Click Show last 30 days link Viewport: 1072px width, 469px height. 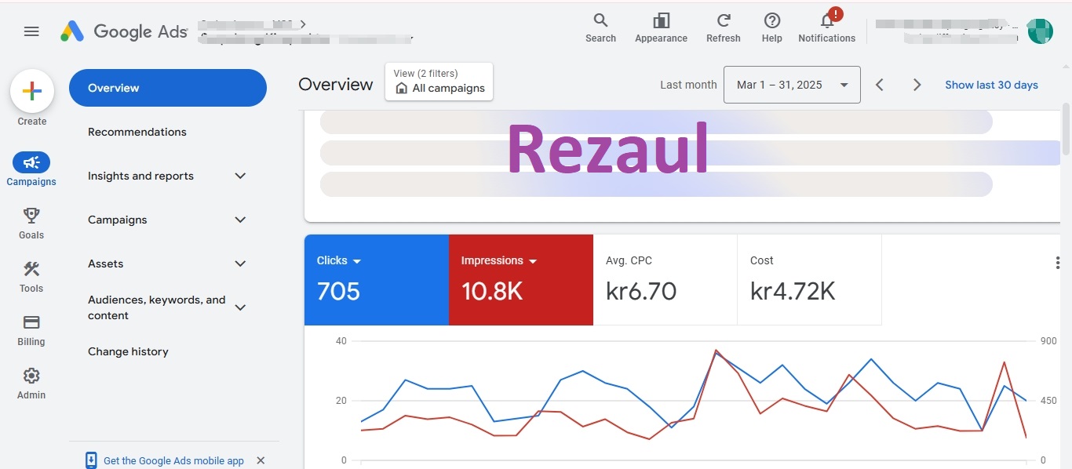click(x=991, y=85)
